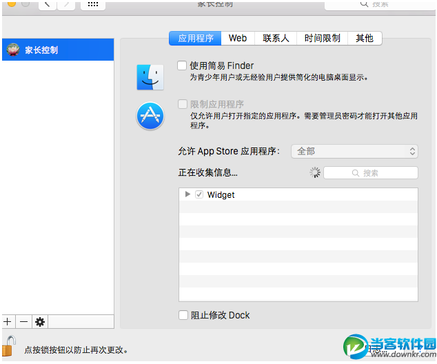Viewport: 437px width, 364px height.
Task: Enable the 使用简易 Finder checkbox
Action: tap(182, 65)
